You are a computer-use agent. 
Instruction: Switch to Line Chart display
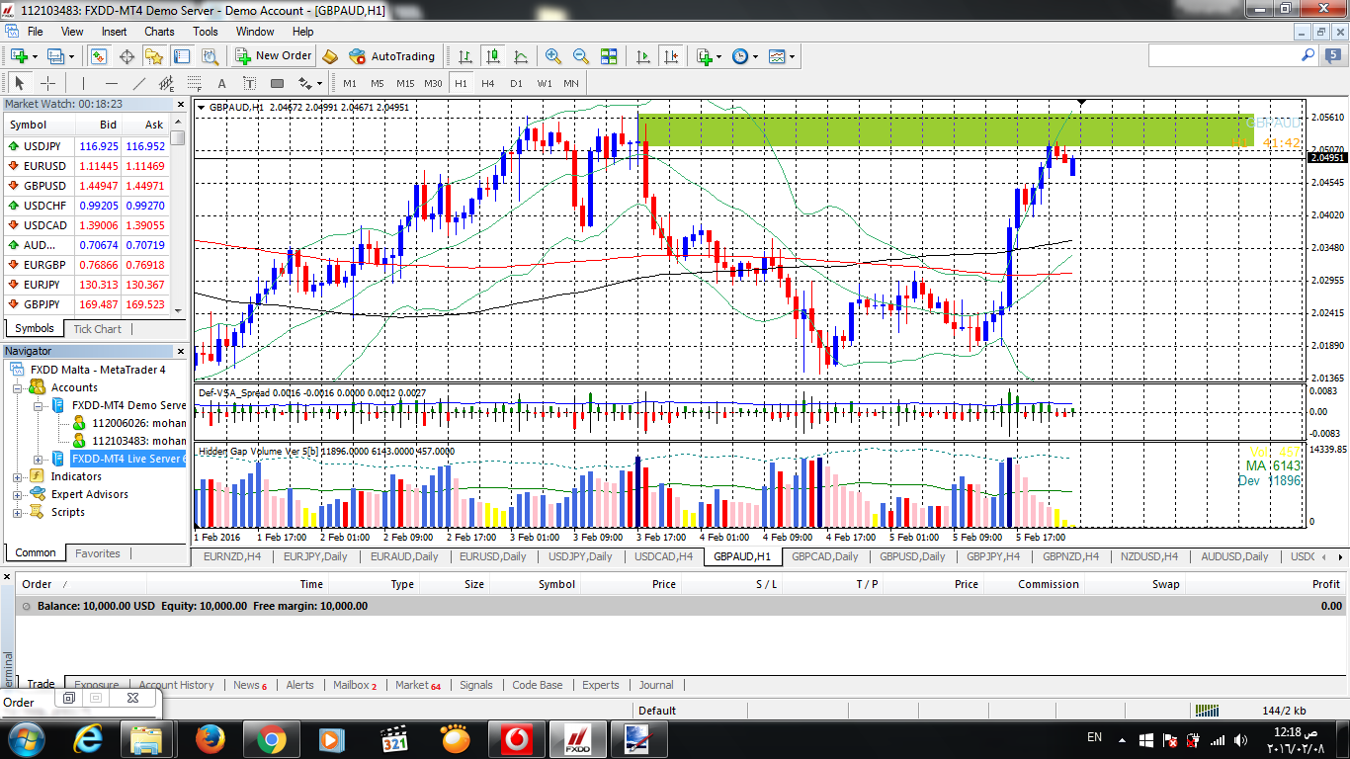coord(520,56)
